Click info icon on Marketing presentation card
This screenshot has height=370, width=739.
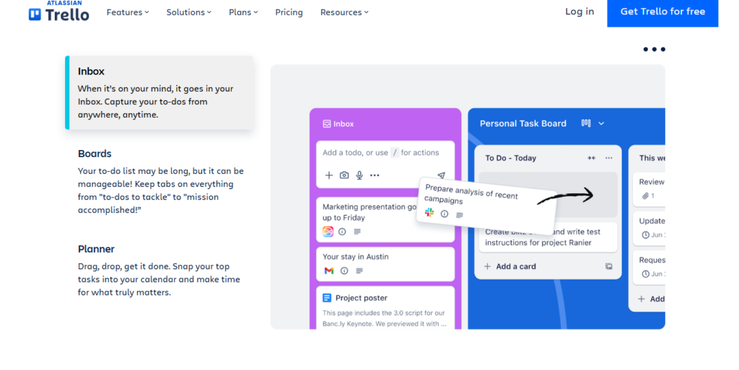(342, 232)
